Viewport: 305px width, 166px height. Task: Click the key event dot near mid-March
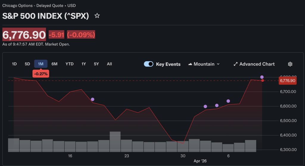click(x=93, y=99)
